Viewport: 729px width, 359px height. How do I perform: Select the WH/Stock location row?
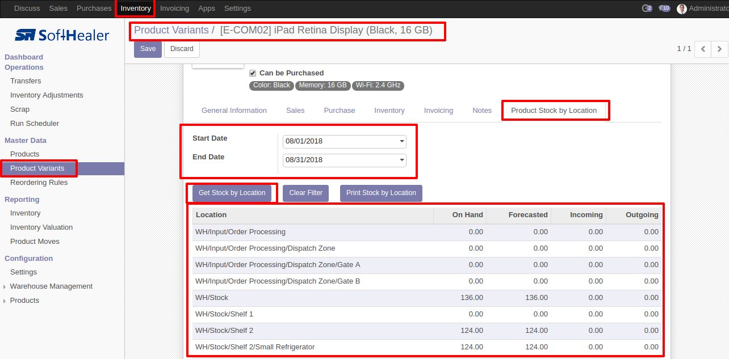[x=427, y=298]
